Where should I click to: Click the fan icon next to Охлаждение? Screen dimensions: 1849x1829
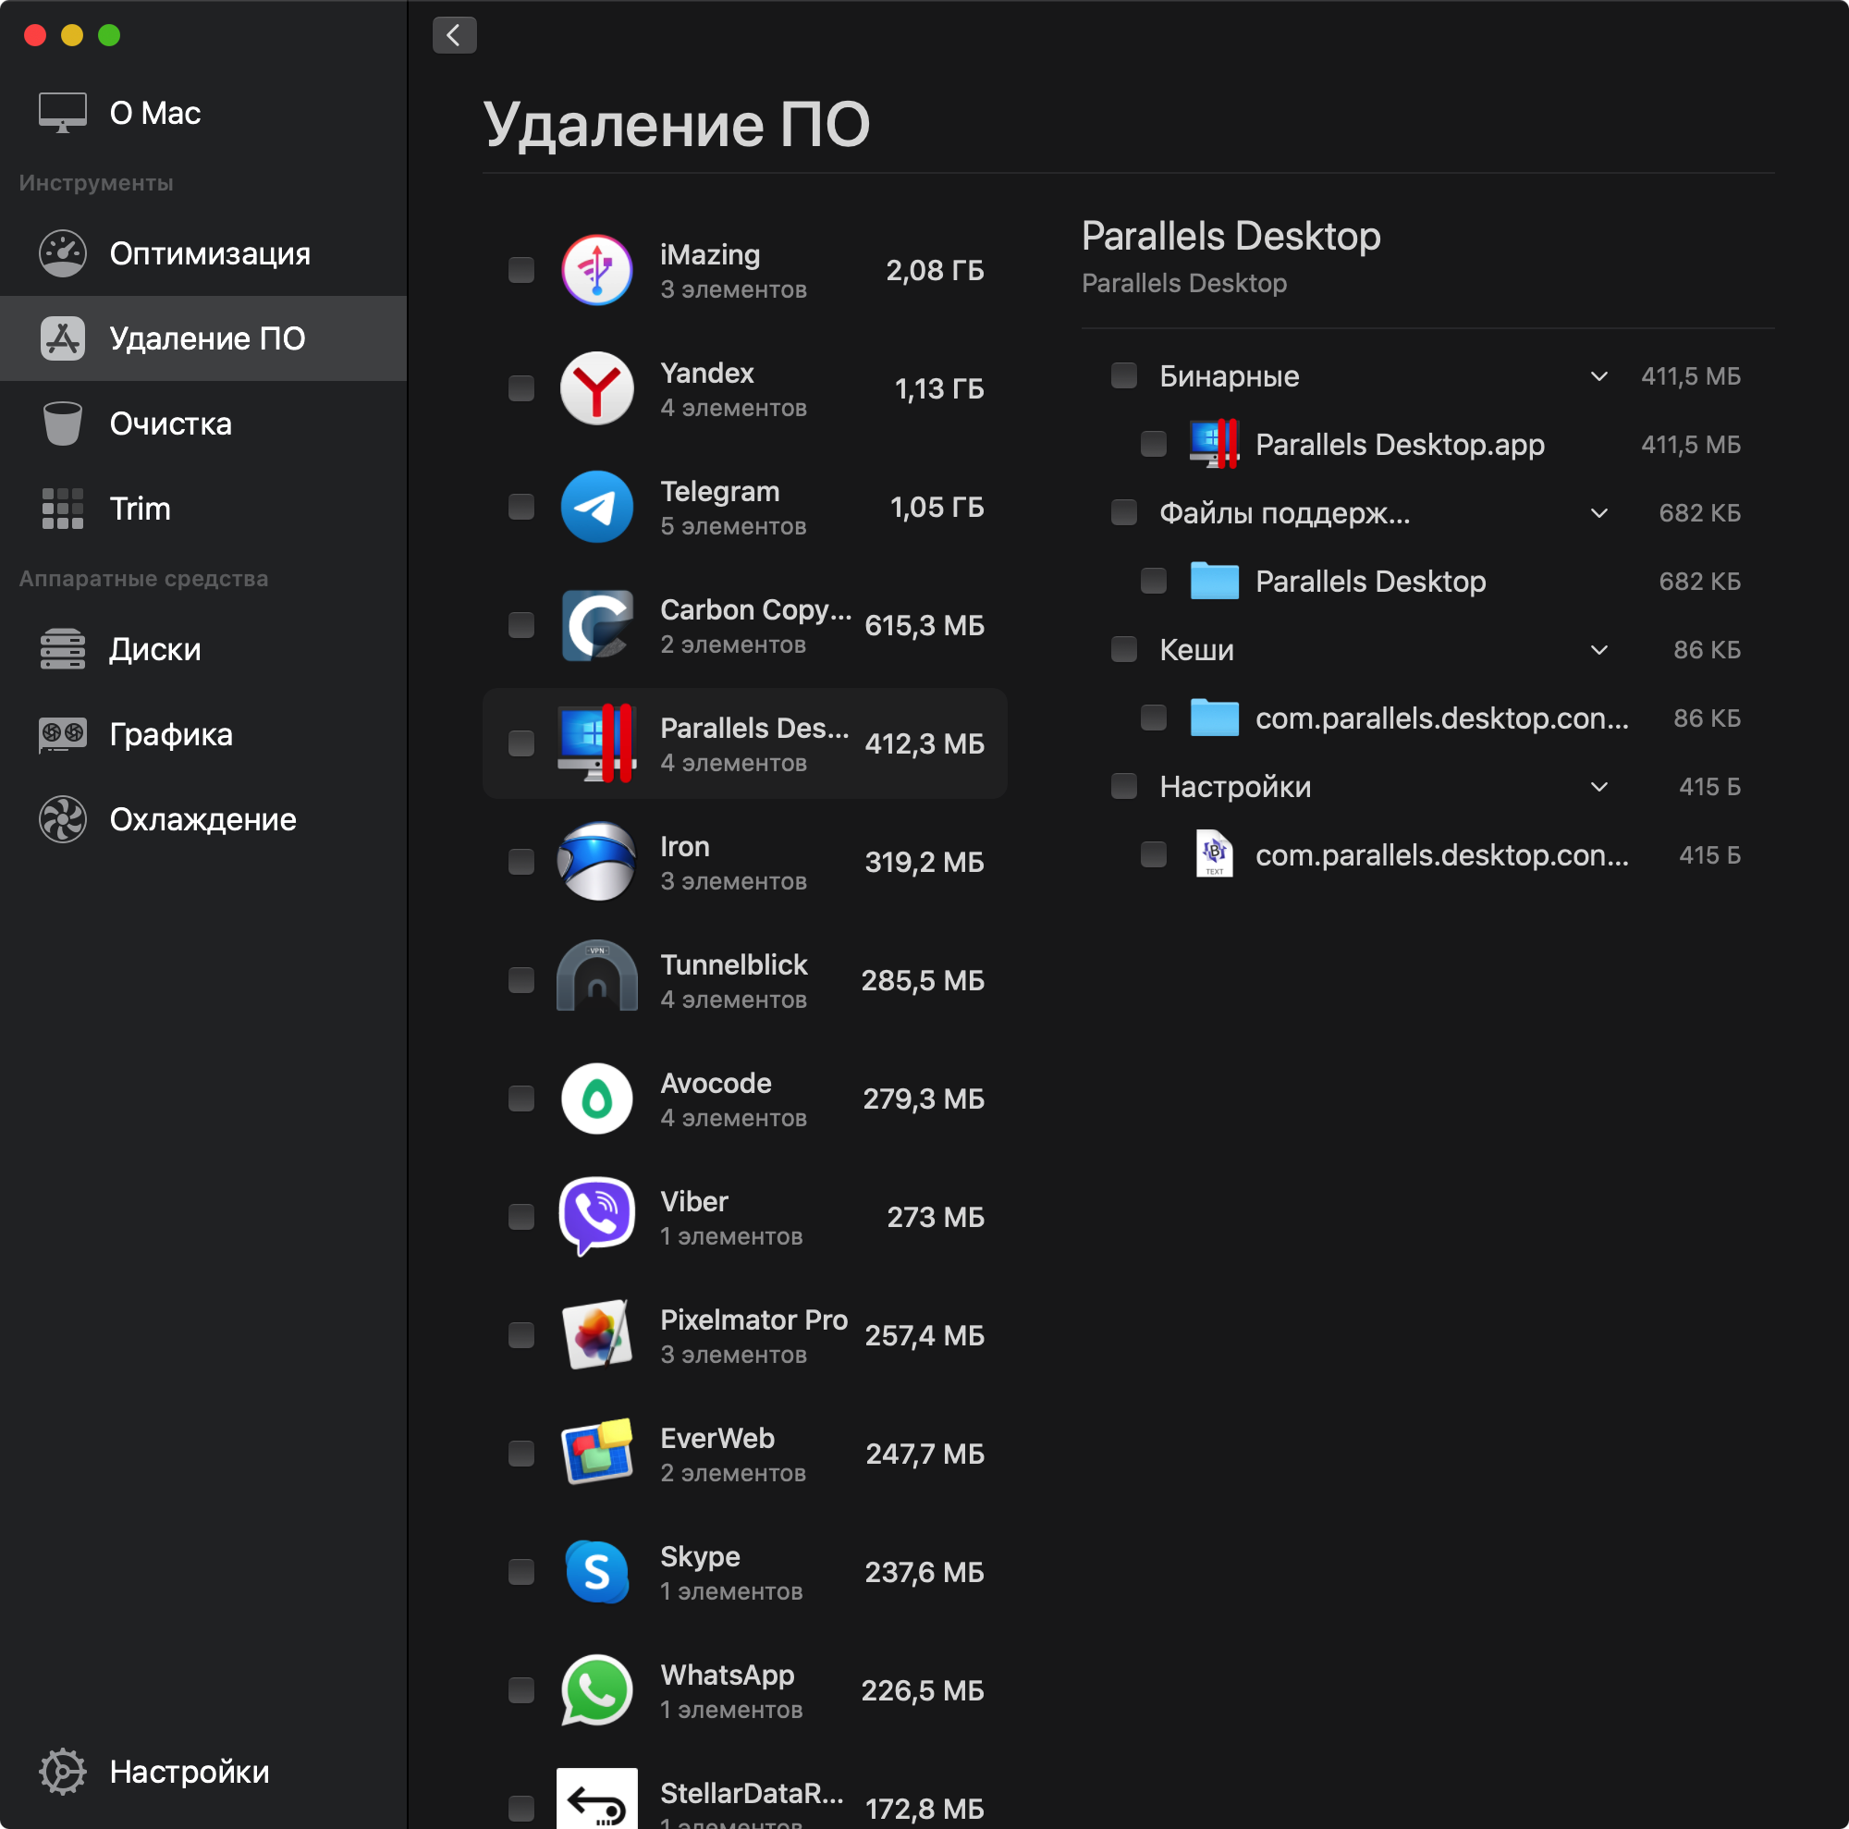pos(62,819)
